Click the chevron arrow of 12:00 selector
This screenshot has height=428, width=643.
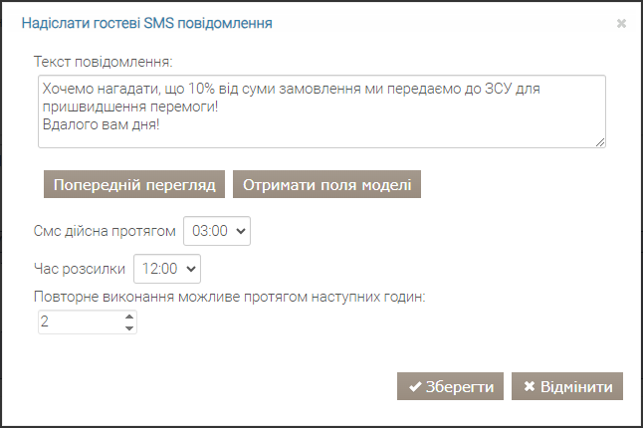click(191, 269)
